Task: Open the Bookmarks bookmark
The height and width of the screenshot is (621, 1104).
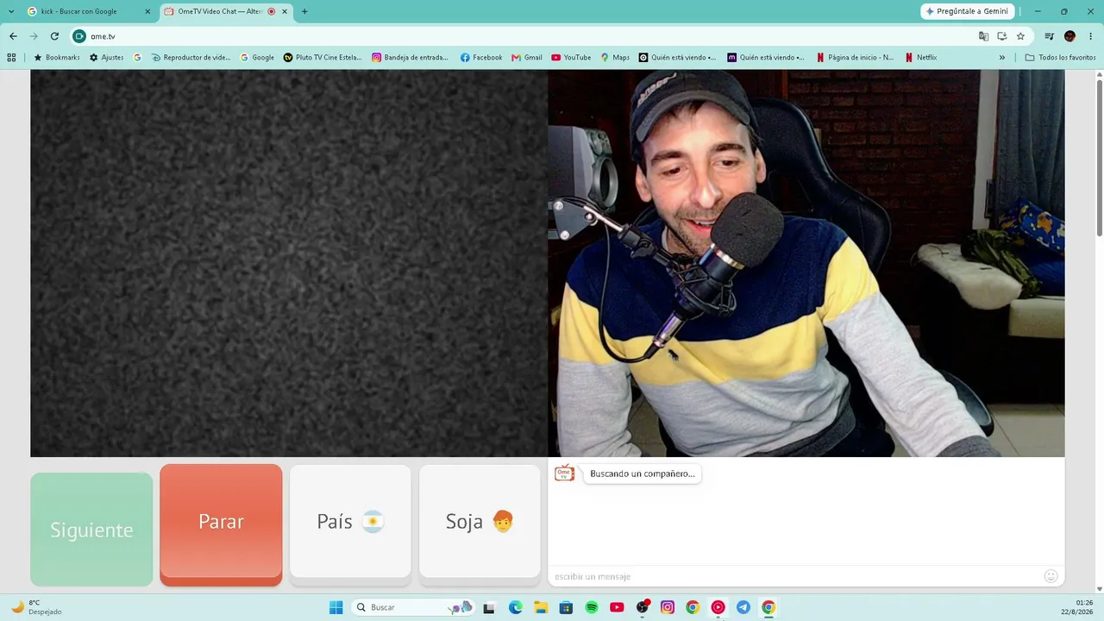Action: click(x=57, y=58)
